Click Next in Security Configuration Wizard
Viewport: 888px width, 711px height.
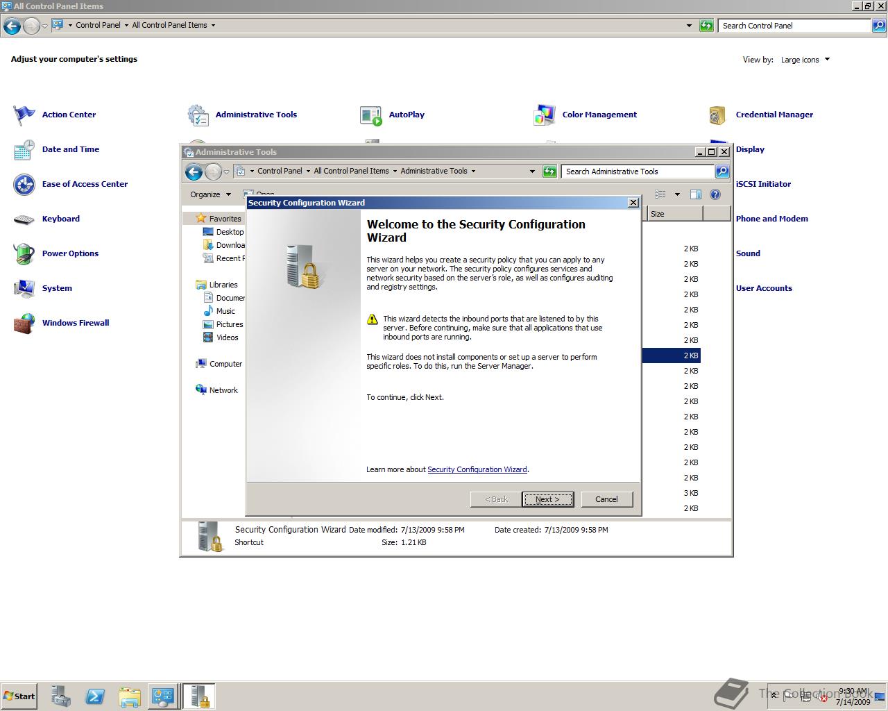pos(547,499)
